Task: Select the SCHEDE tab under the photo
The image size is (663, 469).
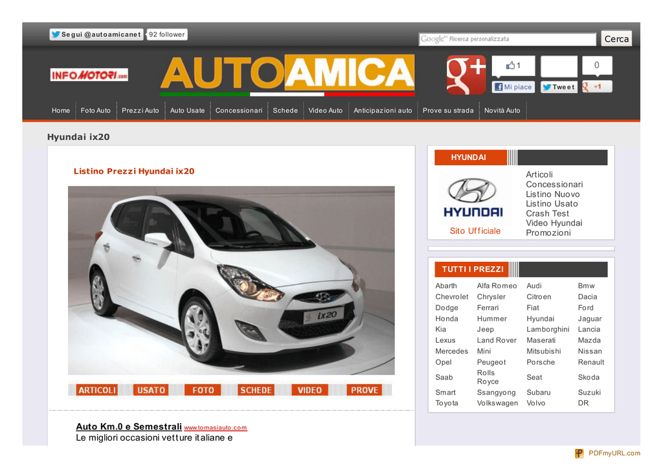Action: coord(256,390)
